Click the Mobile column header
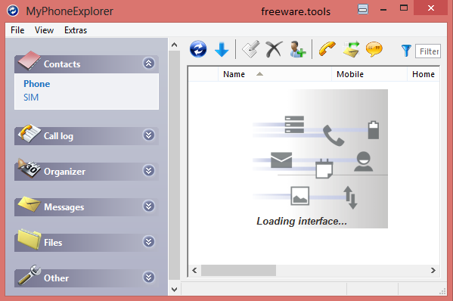453x301 pixels. pos(369,74)
